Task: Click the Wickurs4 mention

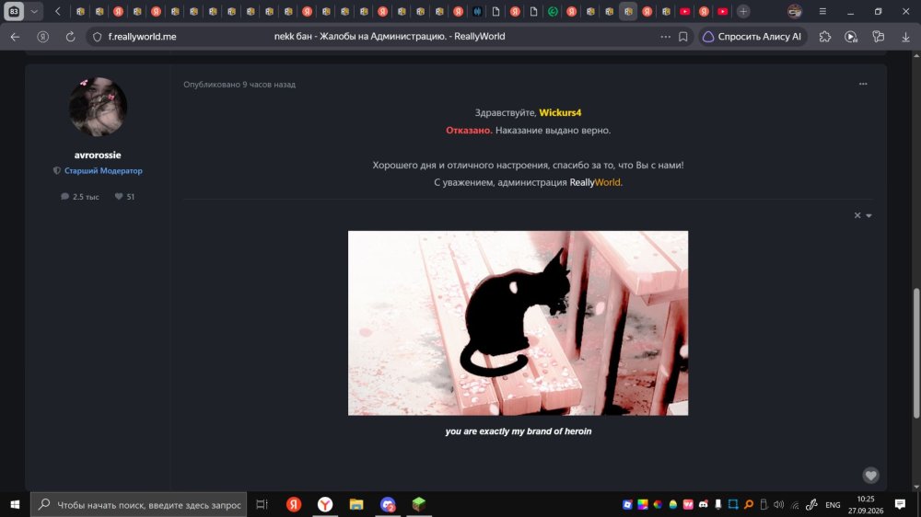Action: (x=560, y=112)
